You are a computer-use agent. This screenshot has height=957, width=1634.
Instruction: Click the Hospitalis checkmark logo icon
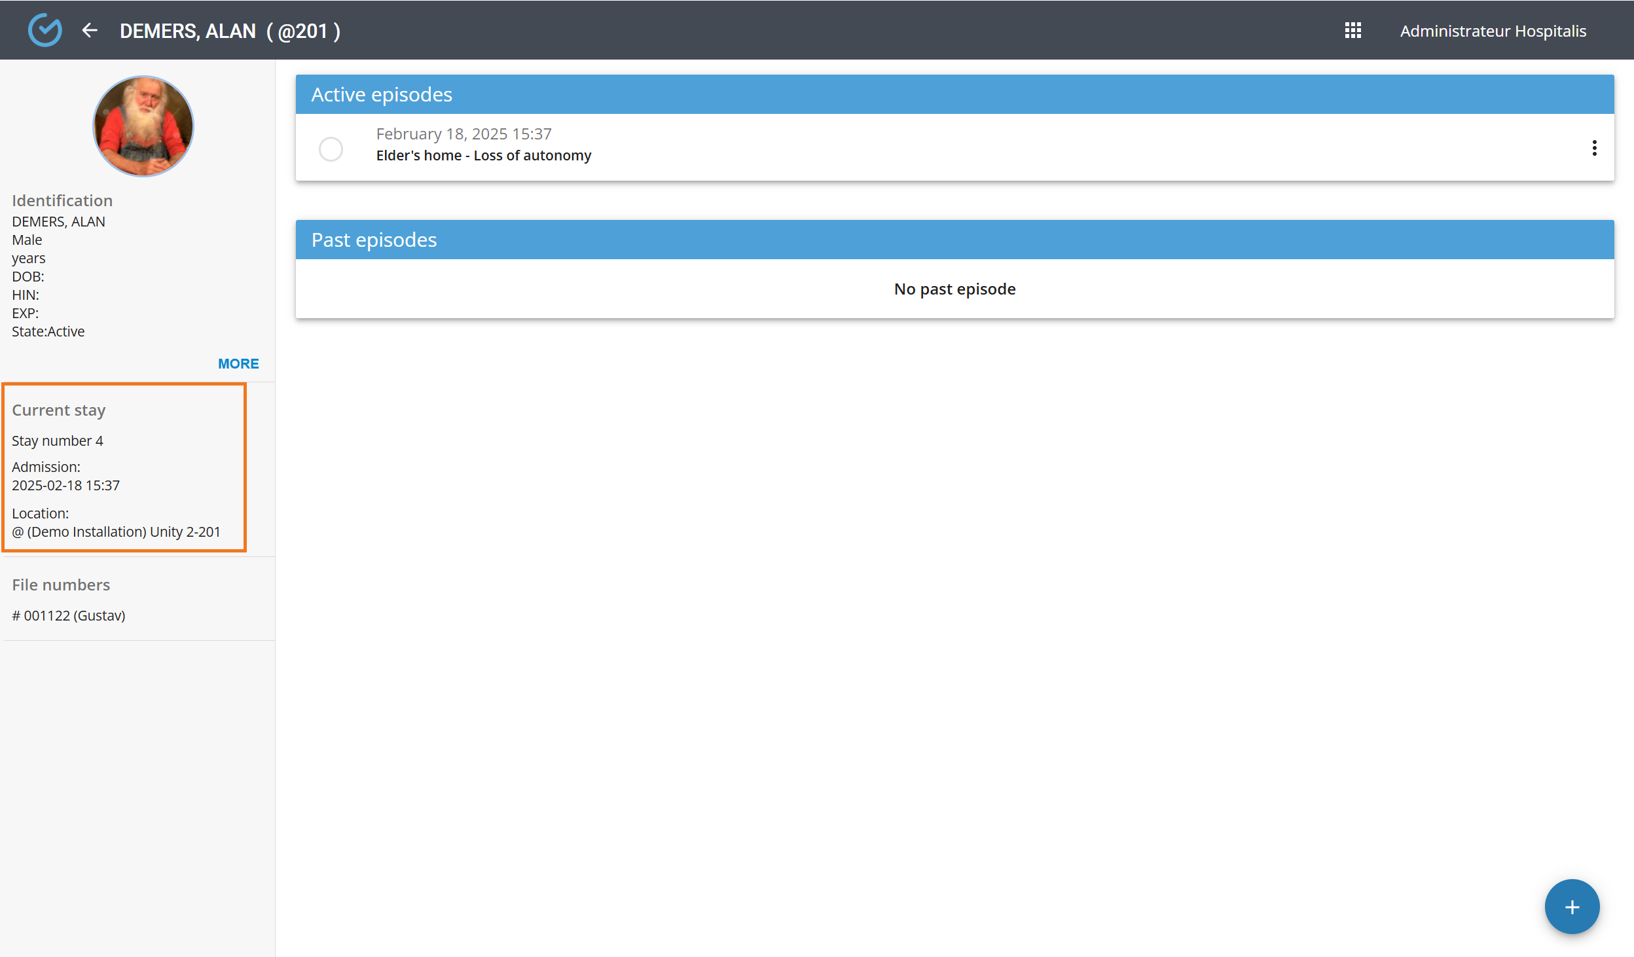(45, 30)
